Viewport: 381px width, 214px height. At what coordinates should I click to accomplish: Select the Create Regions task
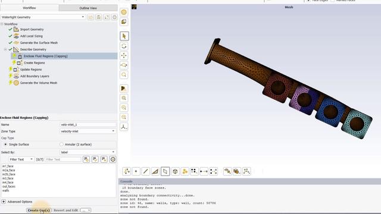(x=35, y=63)
